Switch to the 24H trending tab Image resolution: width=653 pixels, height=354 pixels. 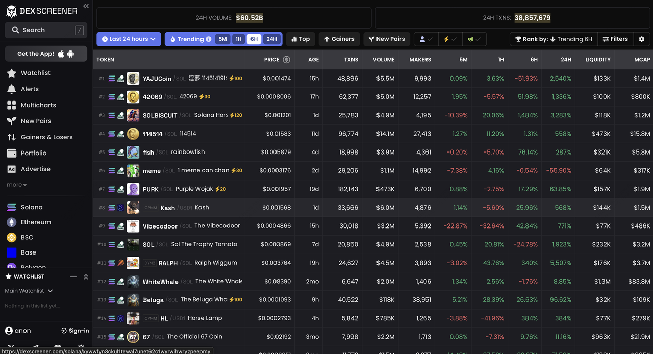pos(271,39)
